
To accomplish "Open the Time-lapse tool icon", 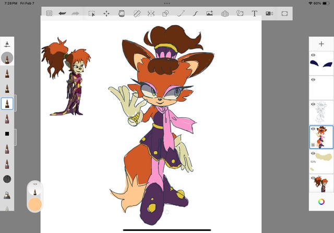I will pyautogui.click(x=240, y=13).
